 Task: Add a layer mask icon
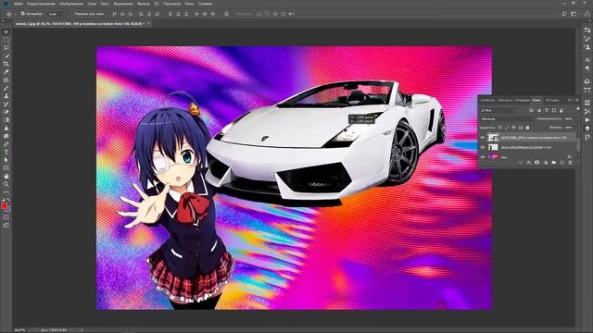point(537,163)
